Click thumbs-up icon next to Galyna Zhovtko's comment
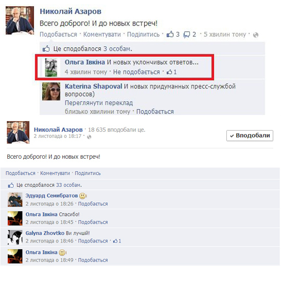Viewport: 281px width, 281px height. 116,241
